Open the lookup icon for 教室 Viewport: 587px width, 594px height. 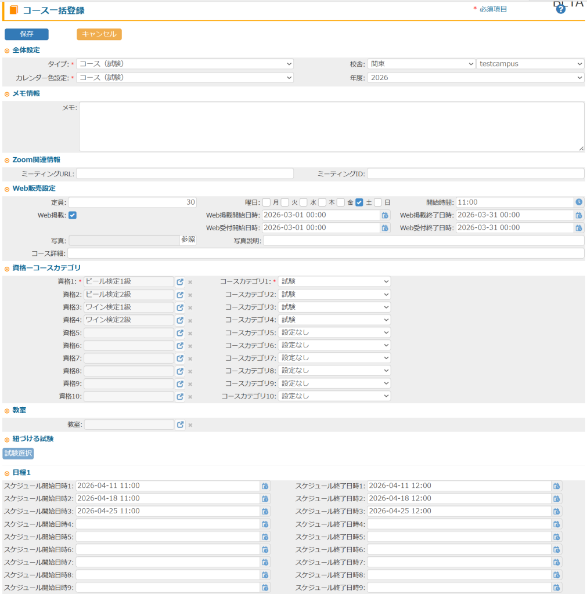[x=180, y=425]
